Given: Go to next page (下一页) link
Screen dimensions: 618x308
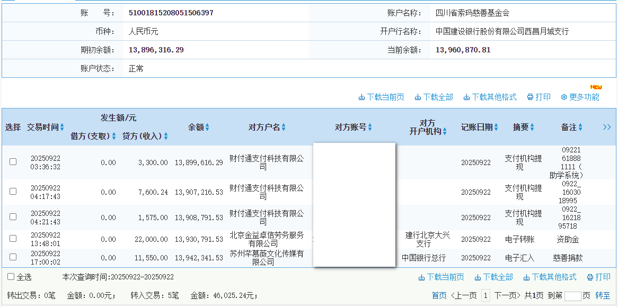Looking at the screenshot, I should tap(507, 296).
